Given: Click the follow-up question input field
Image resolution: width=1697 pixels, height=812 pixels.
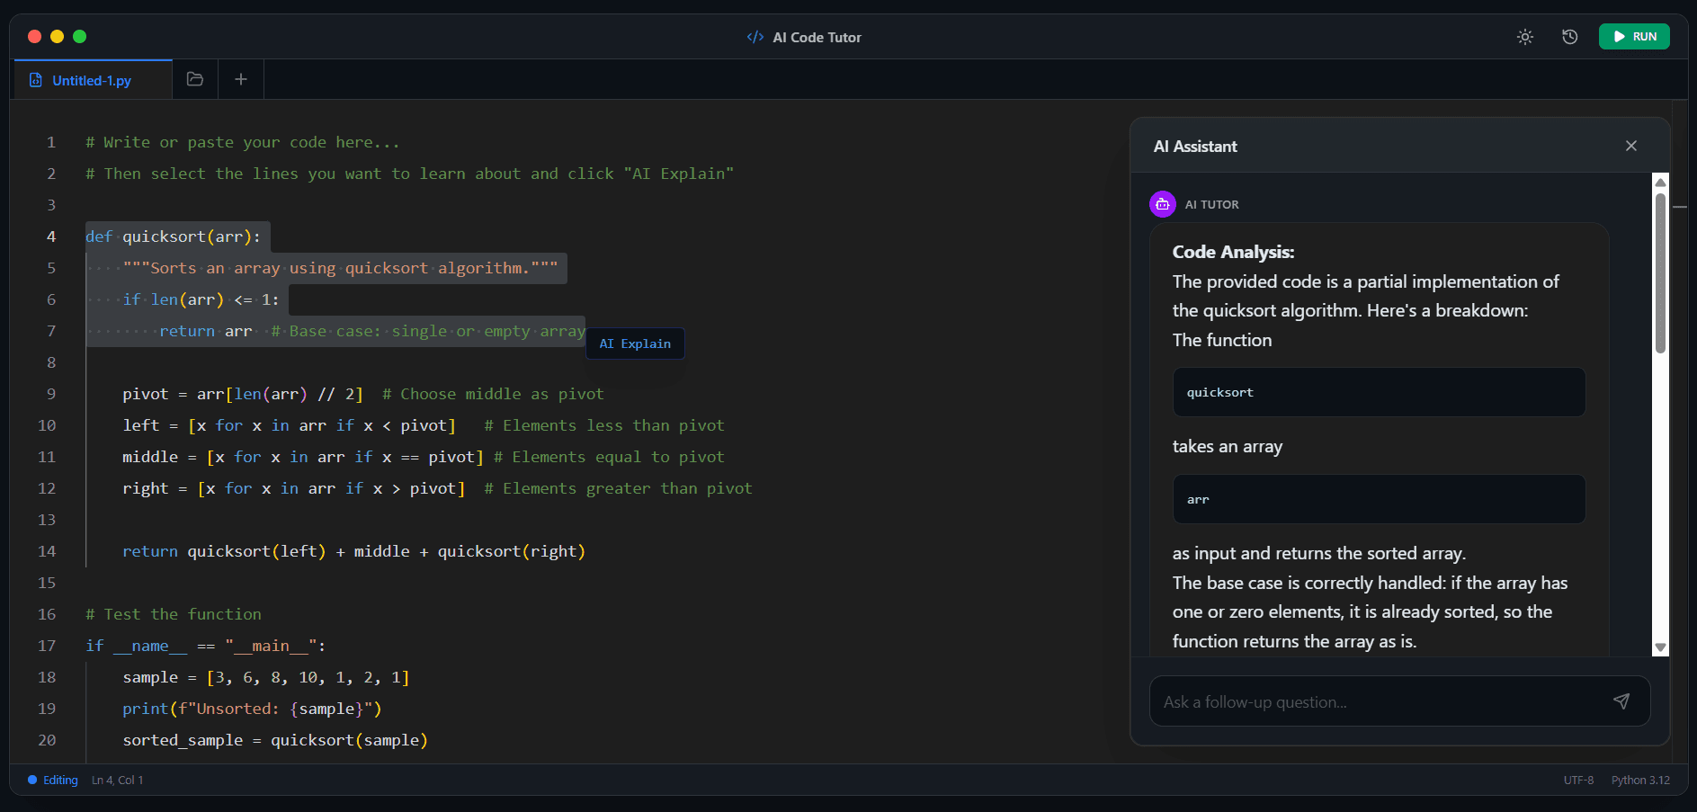Looking at the screenshot, I should click(x=1367, y=701).
